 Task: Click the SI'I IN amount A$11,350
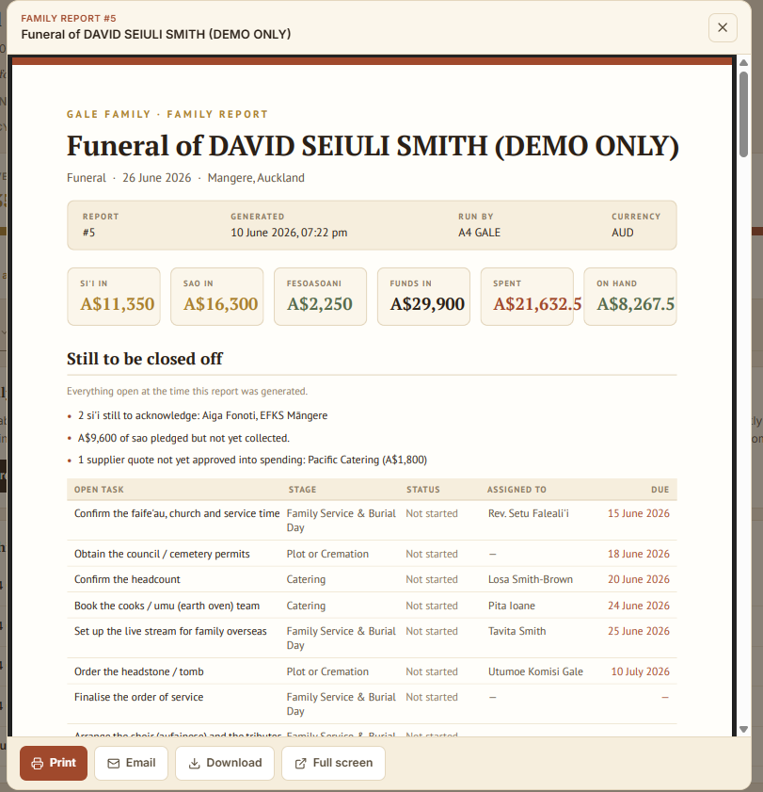[x=117, y=304]
